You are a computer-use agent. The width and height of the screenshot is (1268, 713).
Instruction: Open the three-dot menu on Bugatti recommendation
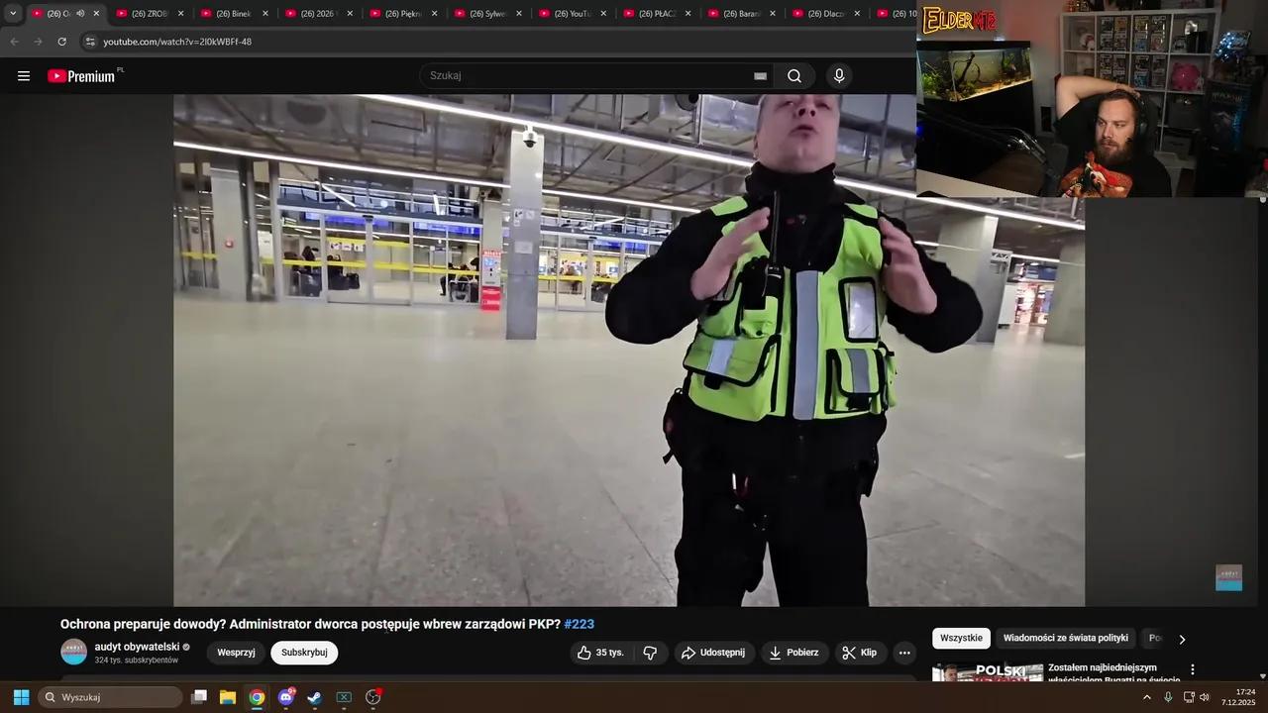1192,669
